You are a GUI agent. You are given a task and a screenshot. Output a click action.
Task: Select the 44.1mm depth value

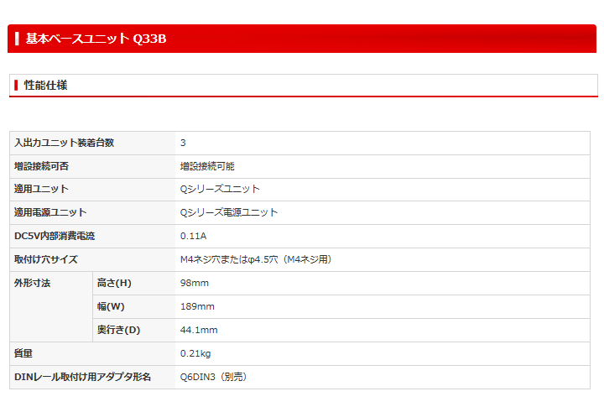[x=199, y=331]
